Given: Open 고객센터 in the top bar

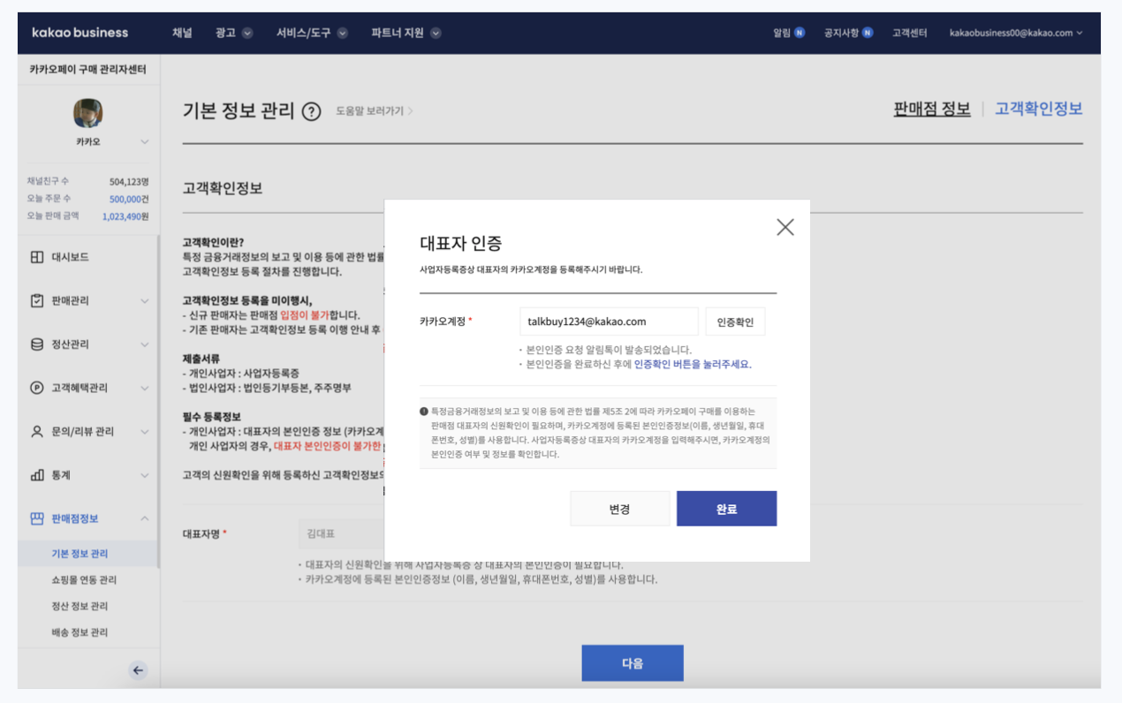Looking at the screenshot, I should pyautogui.click(x=910, y=33).
